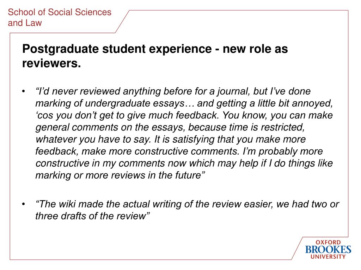361x270 pixels.
Task: Click the second bullet point marker
Action: [24, 204]
